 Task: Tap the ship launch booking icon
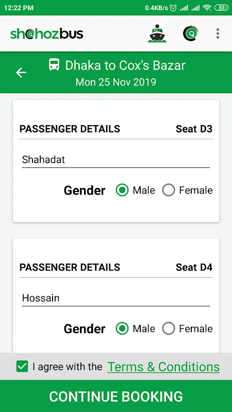157,33
